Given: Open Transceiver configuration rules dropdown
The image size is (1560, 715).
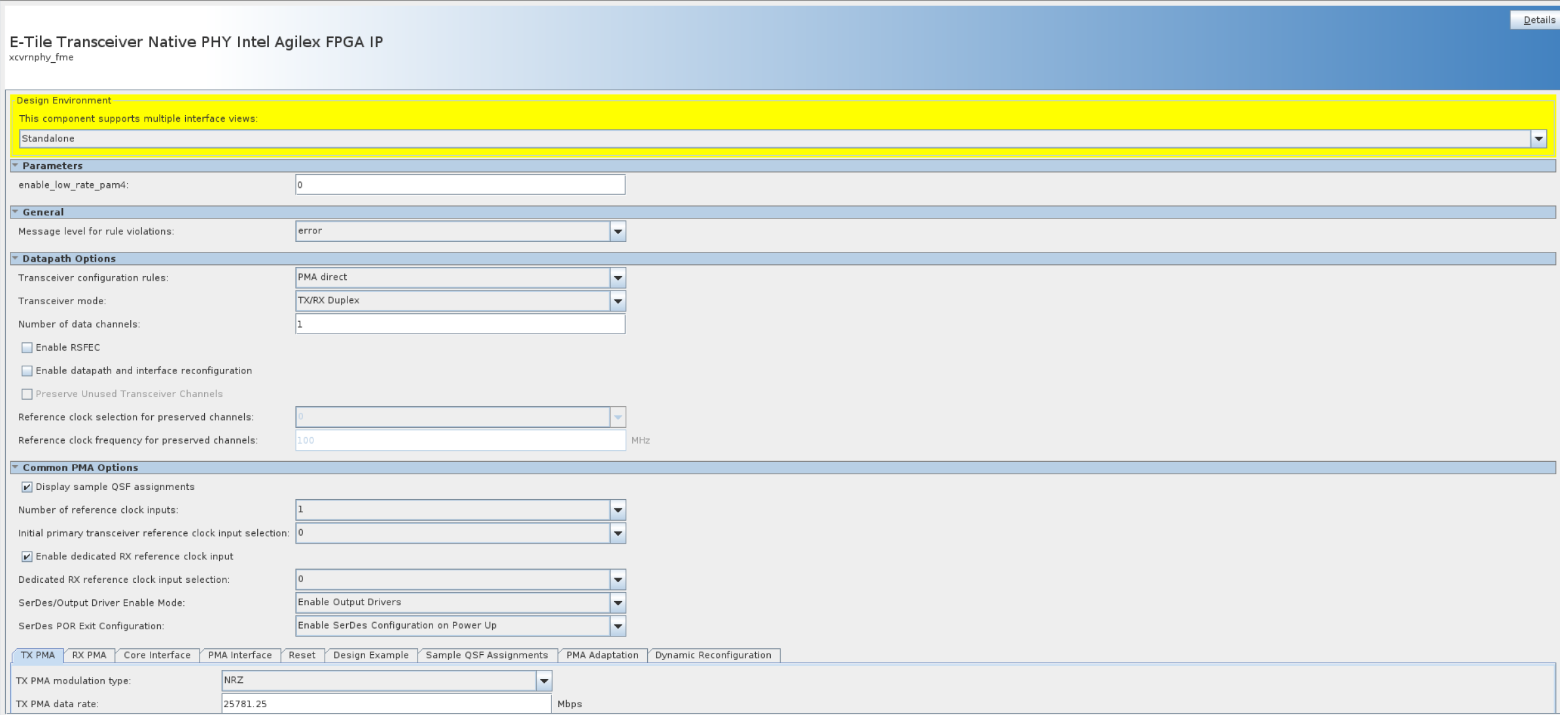Looking at the screenshot, I should [x=617, y=278].
